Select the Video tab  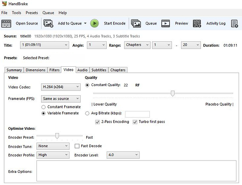(68, 70)
